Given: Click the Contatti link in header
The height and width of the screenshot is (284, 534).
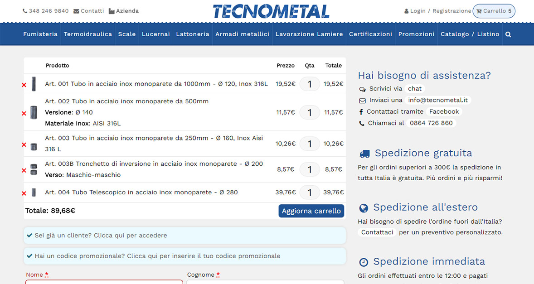Looking at the screenshot, I should 92,11.
